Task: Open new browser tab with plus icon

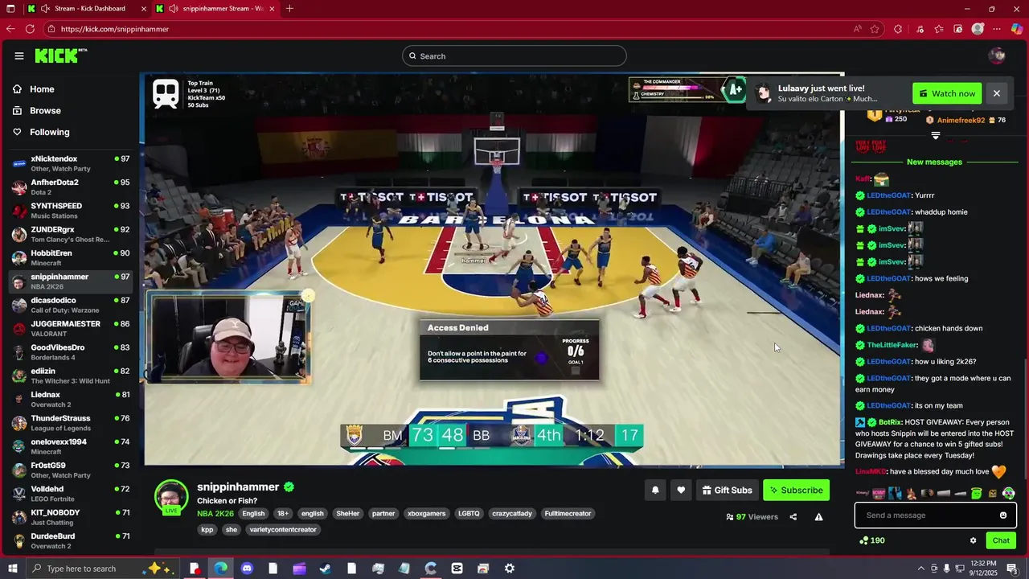Action: tap(289, 9)
